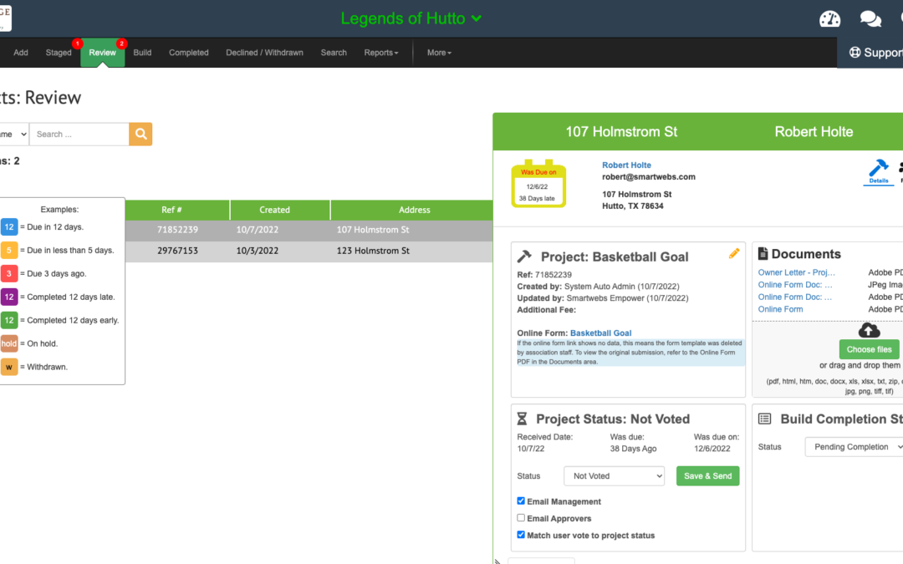Click the yellow due-date calendar icon
903x564 pixels.
[538, 184]
